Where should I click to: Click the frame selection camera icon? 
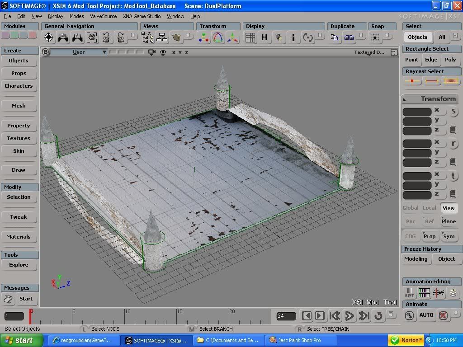click(92, 38)
